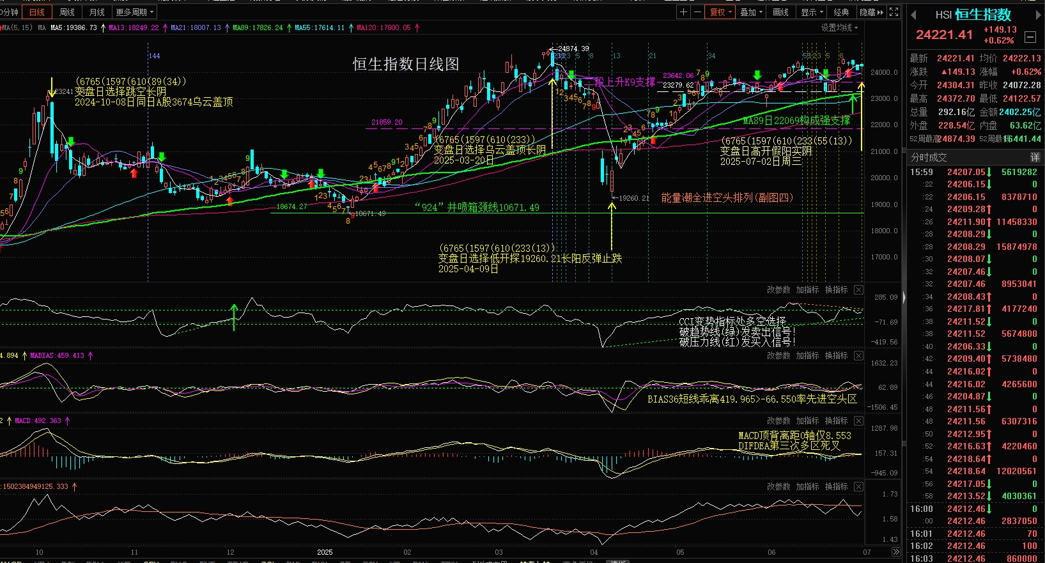The width and height of the screenshot is (1045, 563).
Task: Click the MABIAS:459.413 label
Action: [57, 356]
